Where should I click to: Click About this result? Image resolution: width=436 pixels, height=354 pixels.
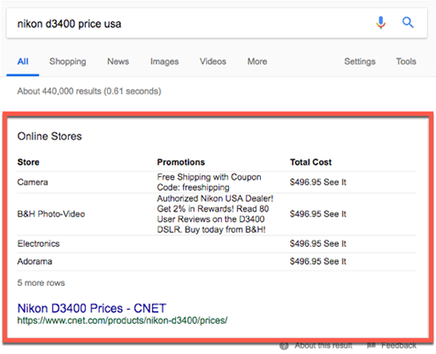coord(324,345)
